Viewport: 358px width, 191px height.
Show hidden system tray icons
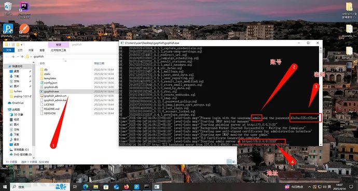coord(309,187)
